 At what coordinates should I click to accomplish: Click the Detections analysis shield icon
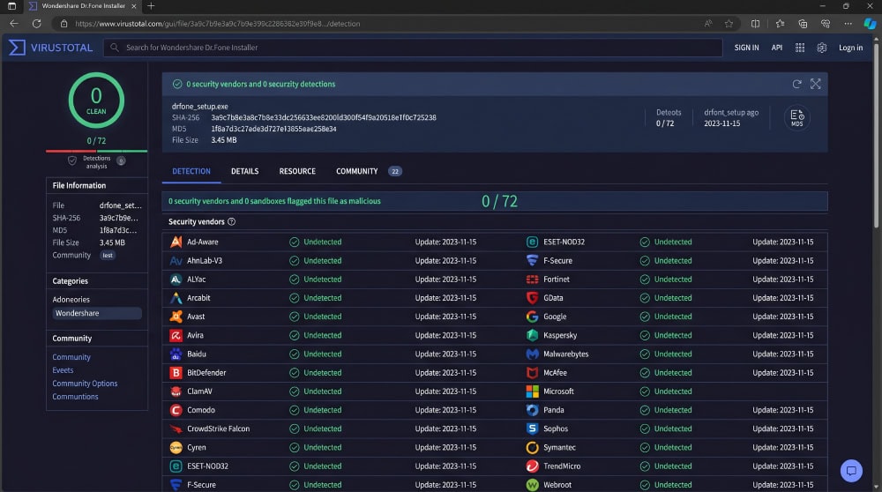(x=72, y=160)
